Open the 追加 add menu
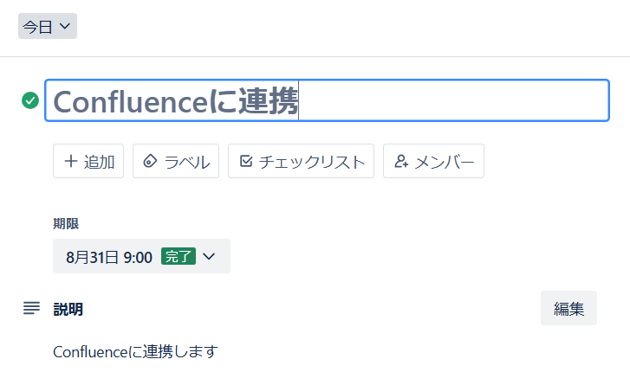Viewport: 630px width, 372px height. (x=89, y=162)
